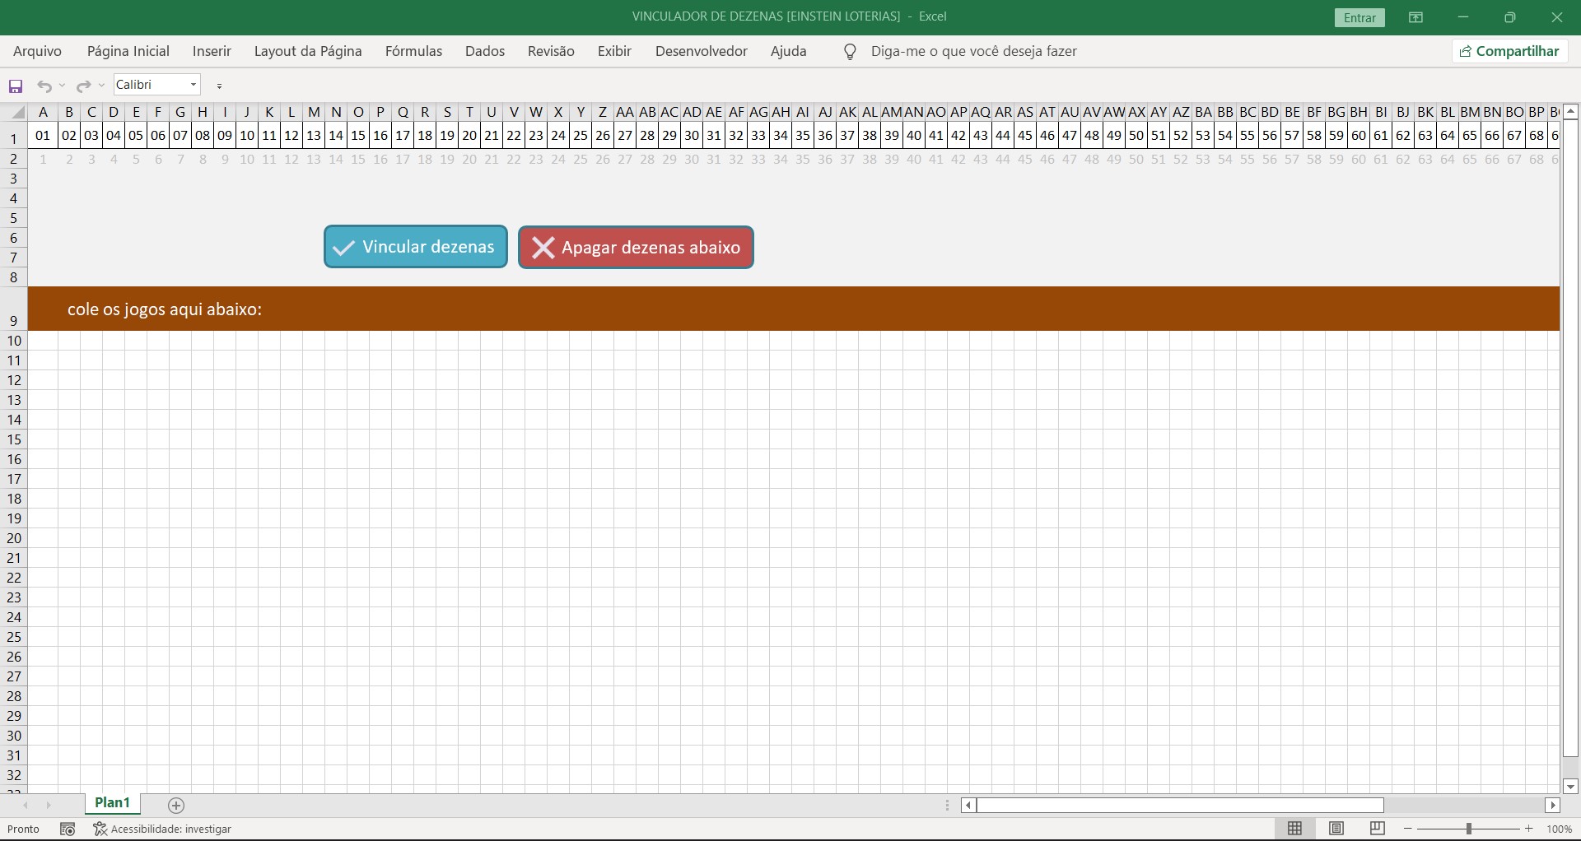Click the Diga-me search field
This screenshot has height=841, width=1581.
(973, 51)
